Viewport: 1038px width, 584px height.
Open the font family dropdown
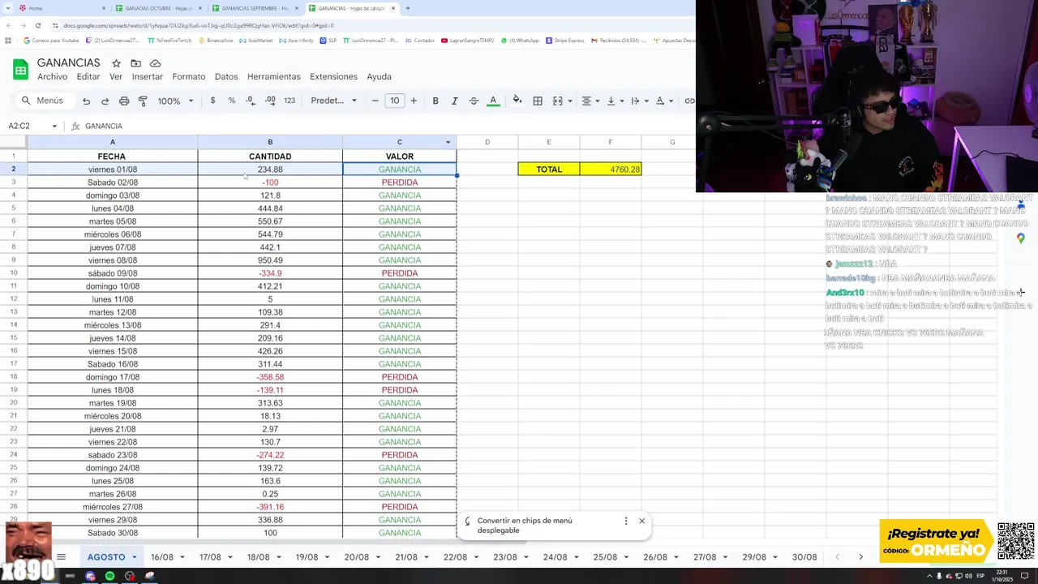[x=333, y=101]
